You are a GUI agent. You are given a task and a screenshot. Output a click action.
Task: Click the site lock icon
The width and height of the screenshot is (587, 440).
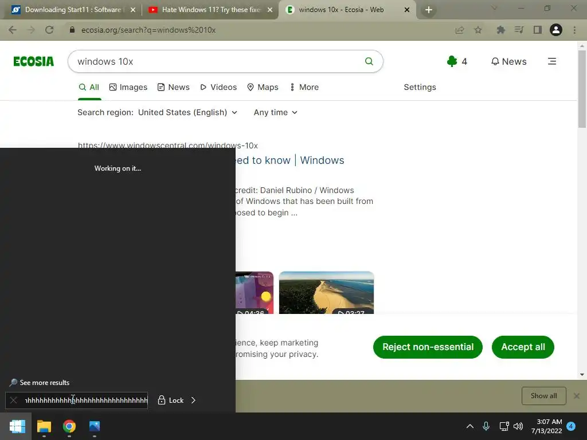tap(72, 30)
